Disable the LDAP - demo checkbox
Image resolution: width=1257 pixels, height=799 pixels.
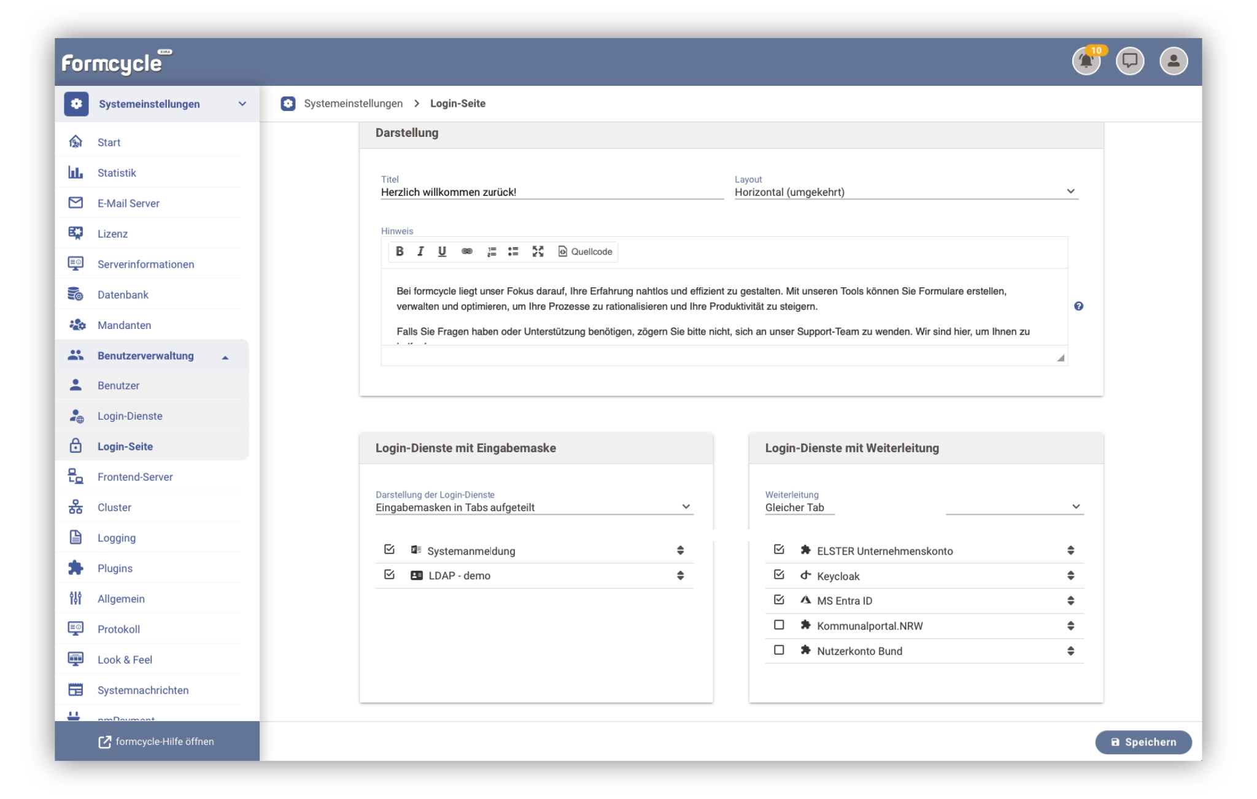click(x=389, y=574)
